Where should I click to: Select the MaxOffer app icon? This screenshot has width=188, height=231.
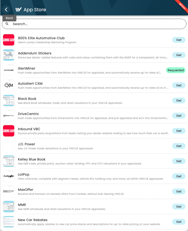coord(8,191)
